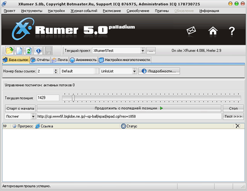Go to the home icon in banner
Screen dimensions: 247x191
click(x=213, y=31)
